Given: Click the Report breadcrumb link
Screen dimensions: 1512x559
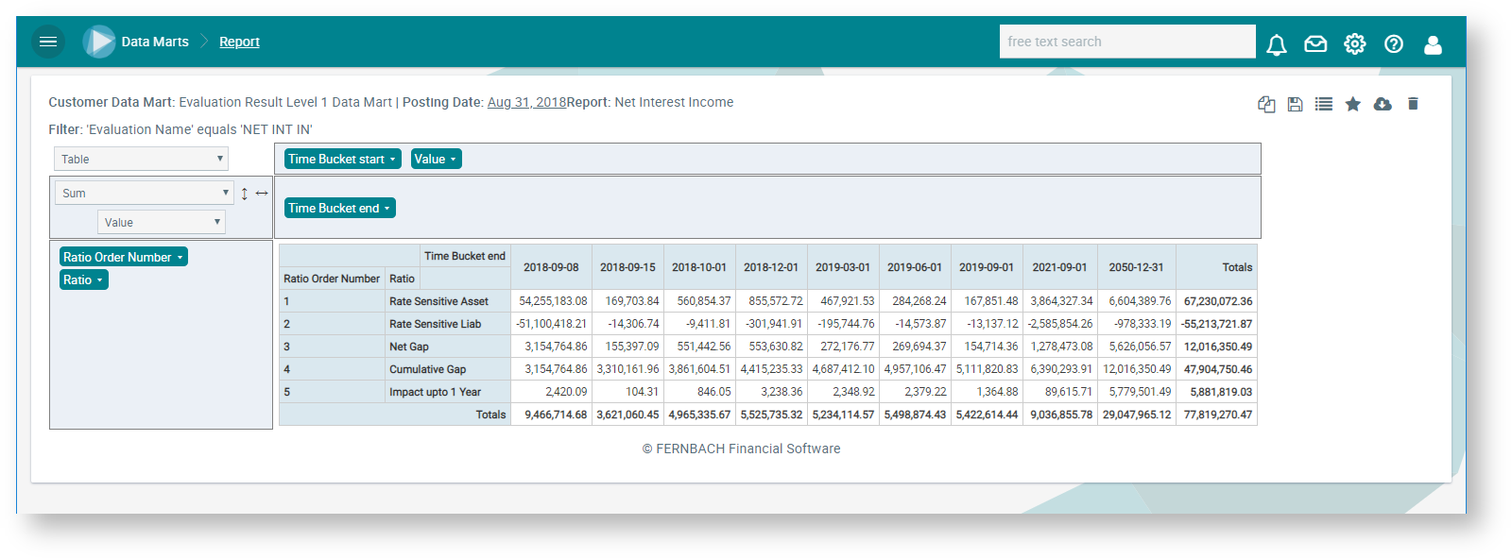Looking at the screenshot, I should tap(239, 42).
